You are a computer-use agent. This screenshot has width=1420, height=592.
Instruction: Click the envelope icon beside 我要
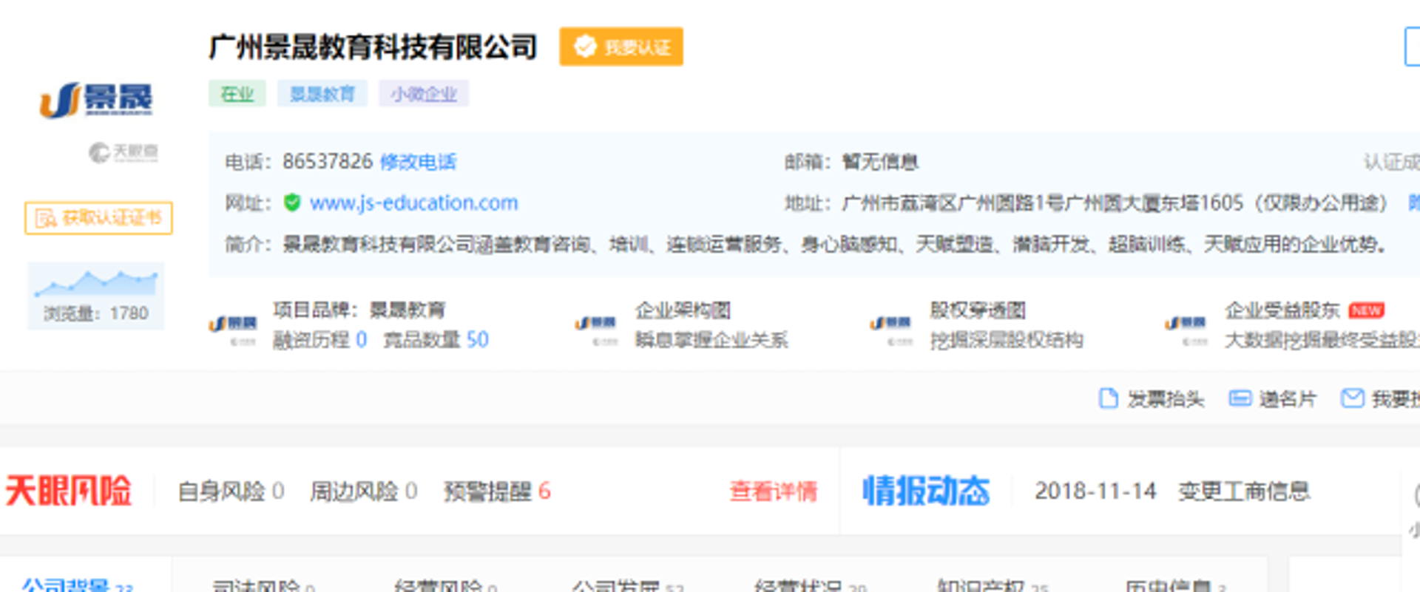(1353, 398)
